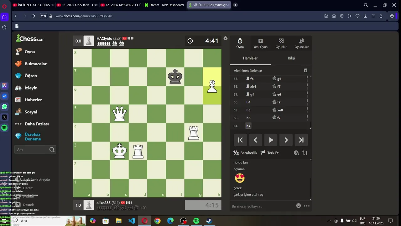Select move 61 h7 in move list
The height and width of the screenshot is (226, 401).
pyautogui.click(x=248, y=126)
